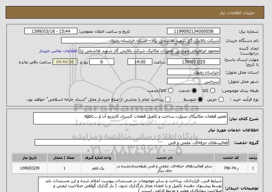Select the کالا/خدمت radio button
The width and height of the screenshot is (272, 192).
[x=171, y=91]
